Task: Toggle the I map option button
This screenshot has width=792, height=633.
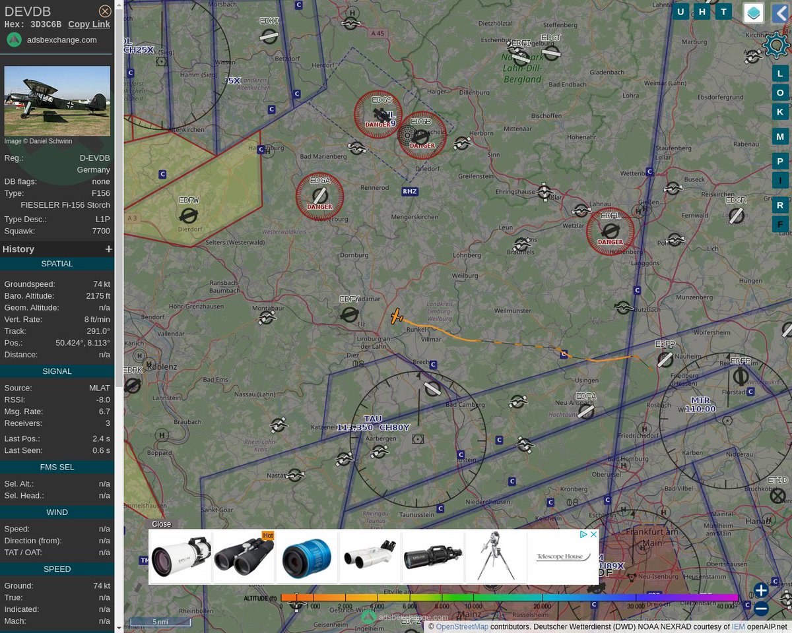Action: click(x=780, y=181)
